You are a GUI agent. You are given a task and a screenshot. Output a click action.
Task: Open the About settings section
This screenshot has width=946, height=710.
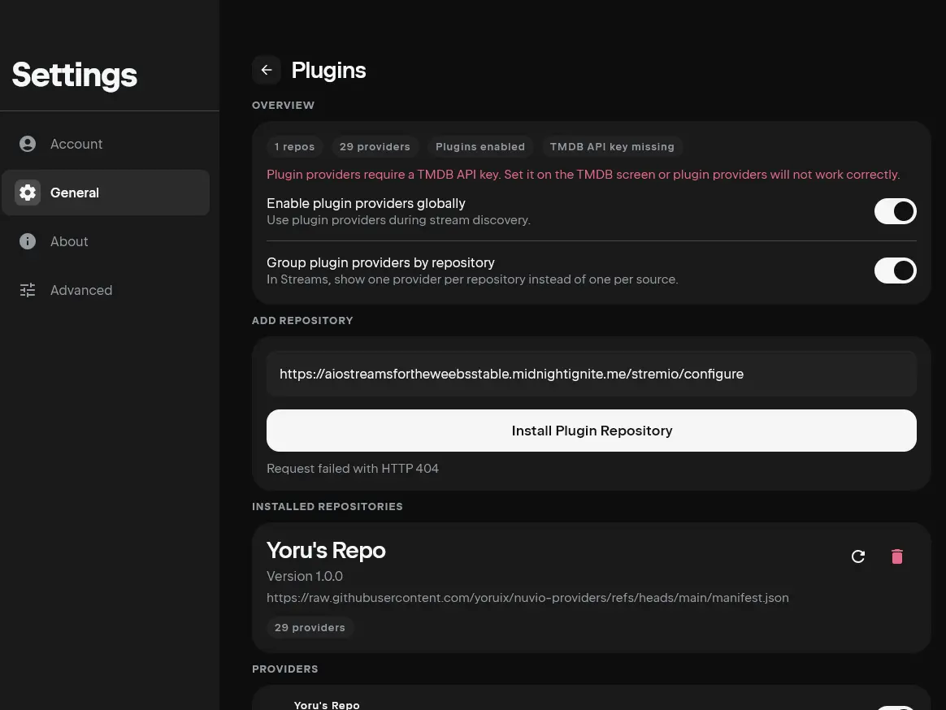(x=106, y=241)
